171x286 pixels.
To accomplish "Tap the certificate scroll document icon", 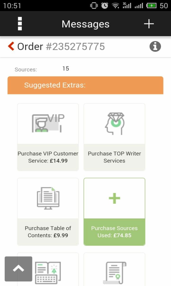I will point(114,273).
